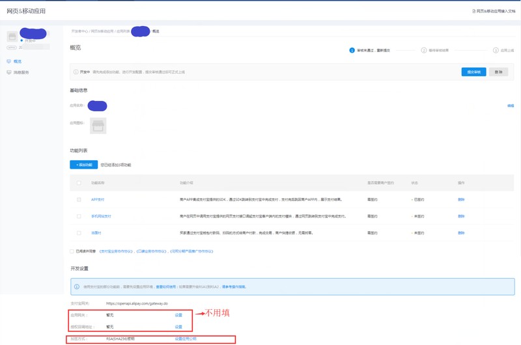
Task: Click the info icon beside 开发中 notice
Action: 76,72
